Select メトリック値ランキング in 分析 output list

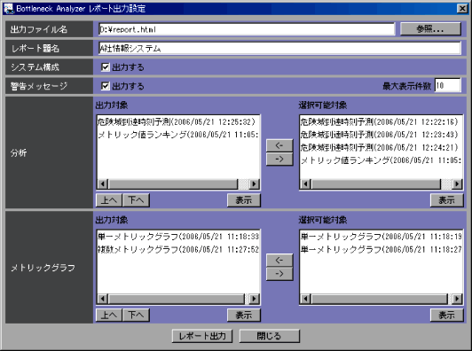[178, 135]
